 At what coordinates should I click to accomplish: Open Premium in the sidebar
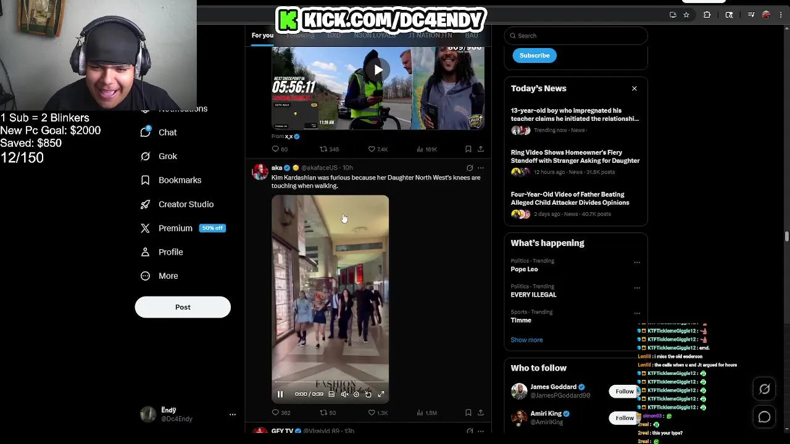(x=183, y=228)
